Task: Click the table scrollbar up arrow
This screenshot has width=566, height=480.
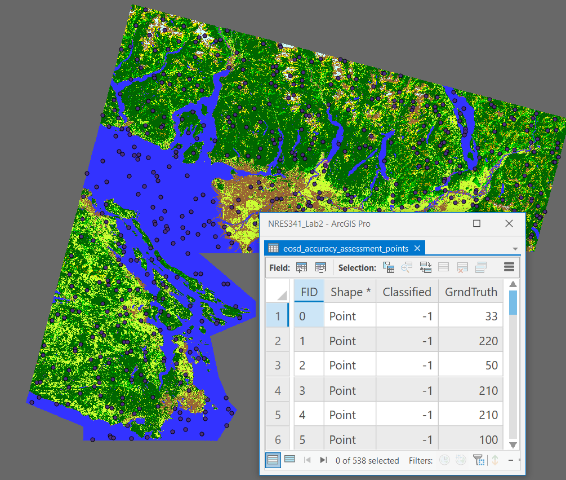Action: click(x=512, y=285)
